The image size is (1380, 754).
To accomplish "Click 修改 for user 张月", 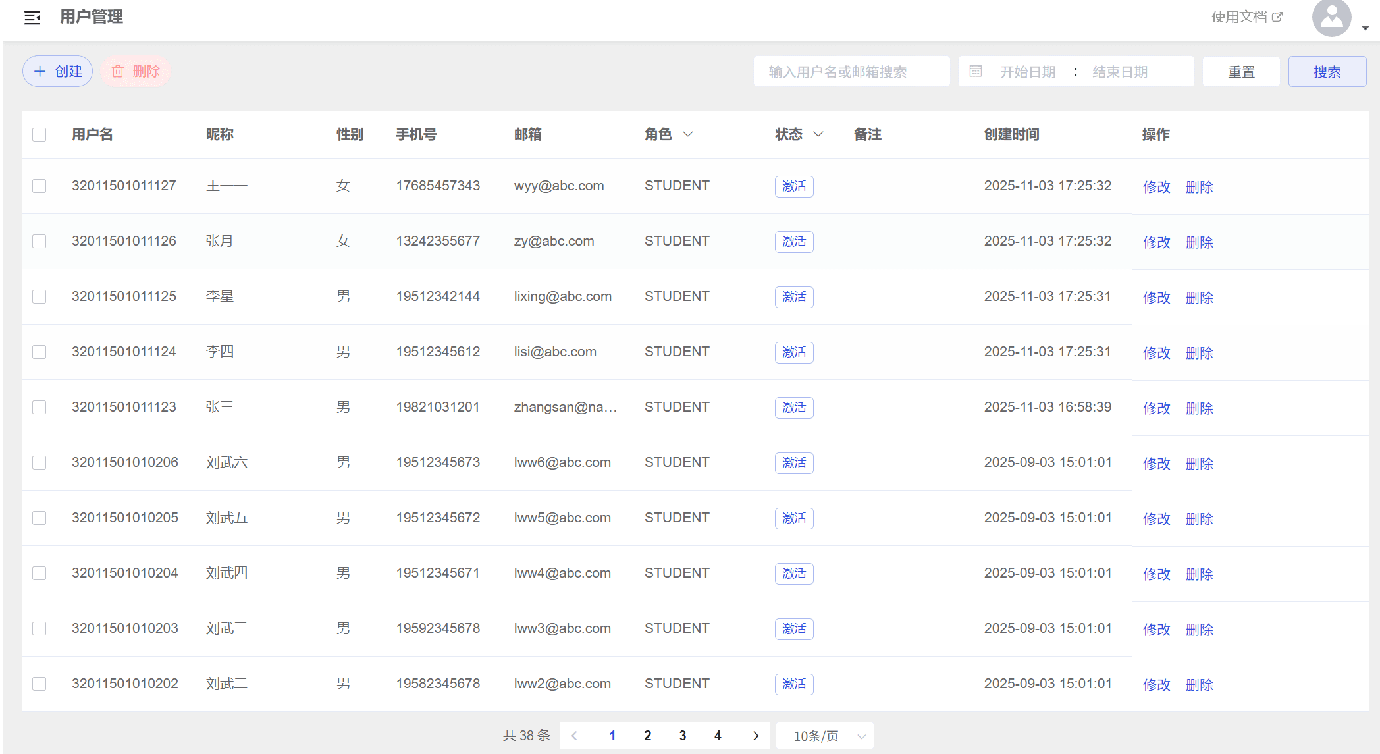I will click(1156, 242).
